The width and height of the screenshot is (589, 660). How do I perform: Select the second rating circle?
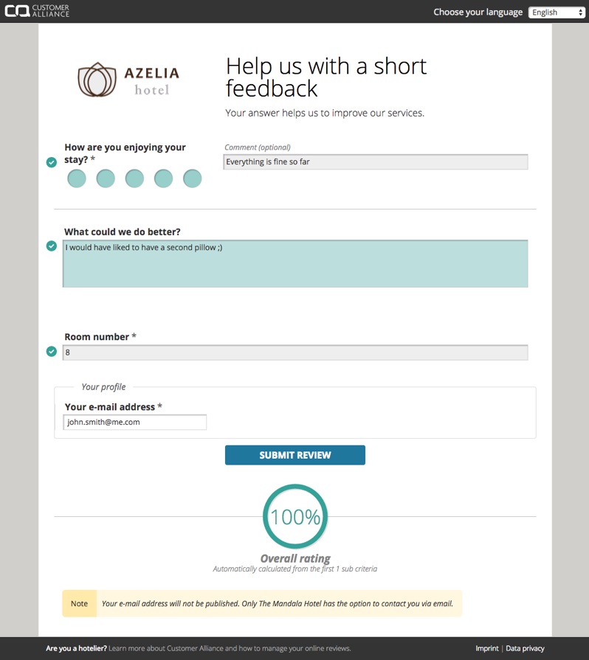[x=106, y=178]
